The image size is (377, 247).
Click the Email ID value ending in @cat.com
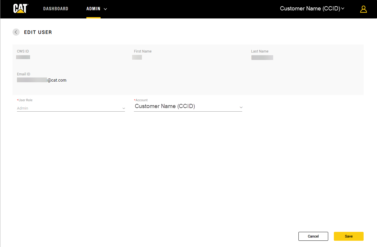click(42, 80)
